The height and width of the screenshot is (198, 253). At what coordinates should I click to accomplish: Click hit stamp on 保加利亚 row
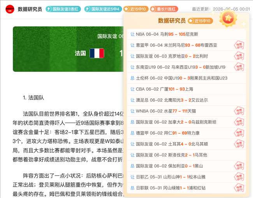click(239, 166)
